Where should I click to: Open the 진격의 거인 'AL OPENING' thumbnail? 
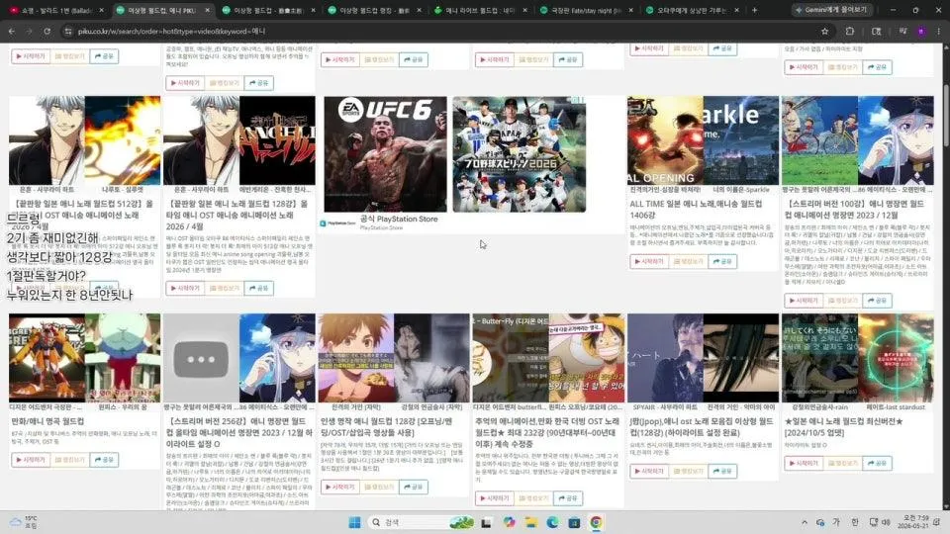[665, 139]
